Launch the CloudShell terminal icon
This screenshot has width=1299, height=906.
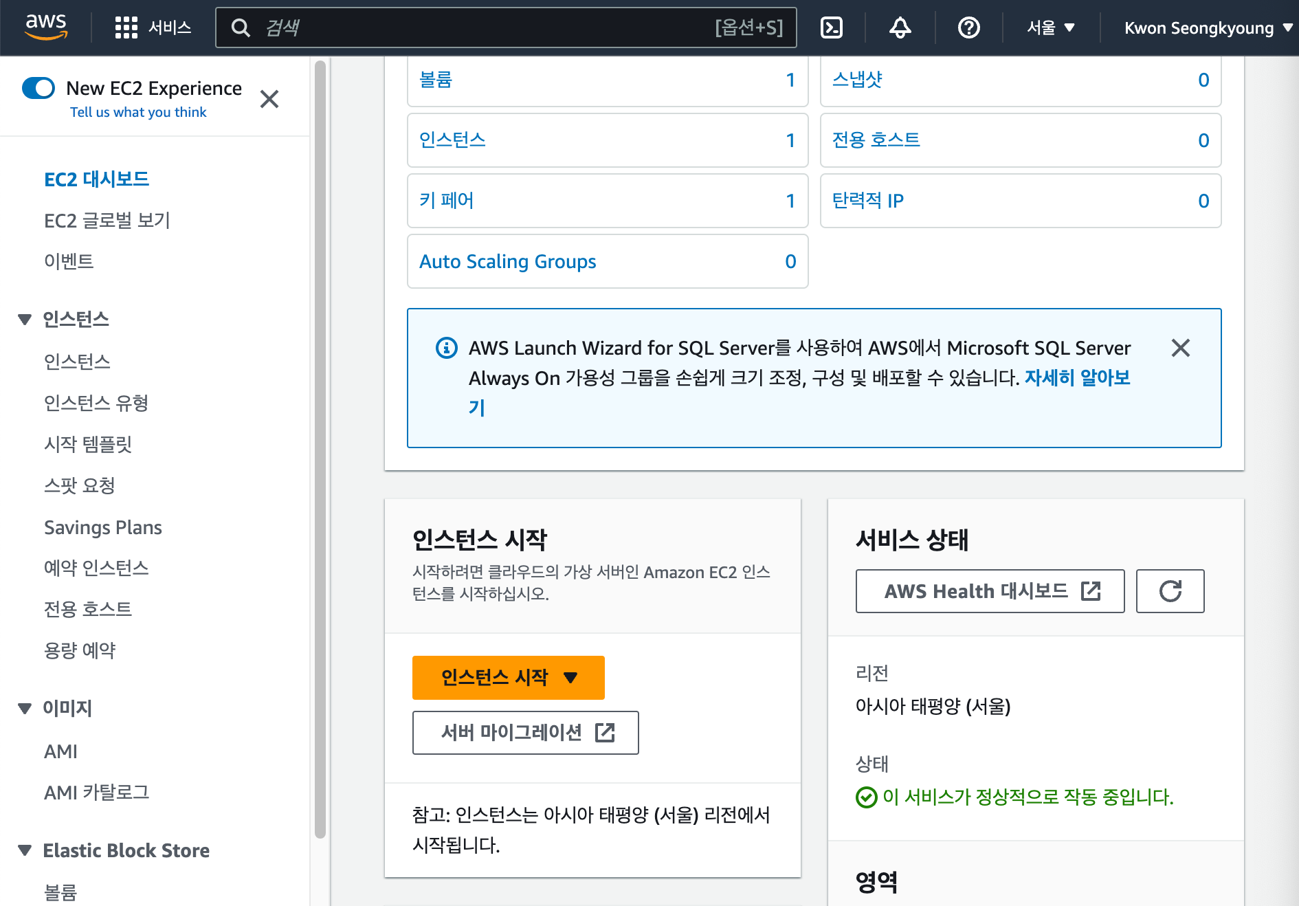tap(832, 27)
